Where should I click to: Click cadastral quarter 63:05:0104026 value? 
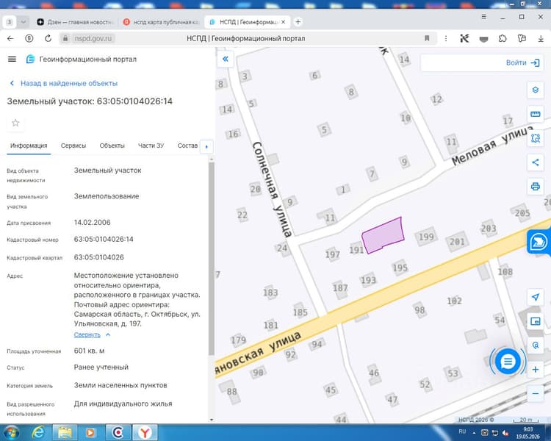(x=98, y=257)
